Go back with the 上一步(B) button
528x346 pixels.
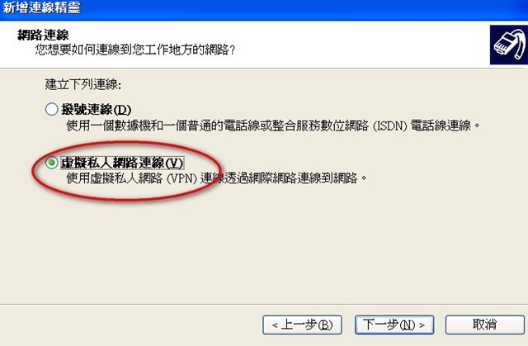tap(302, 325)
